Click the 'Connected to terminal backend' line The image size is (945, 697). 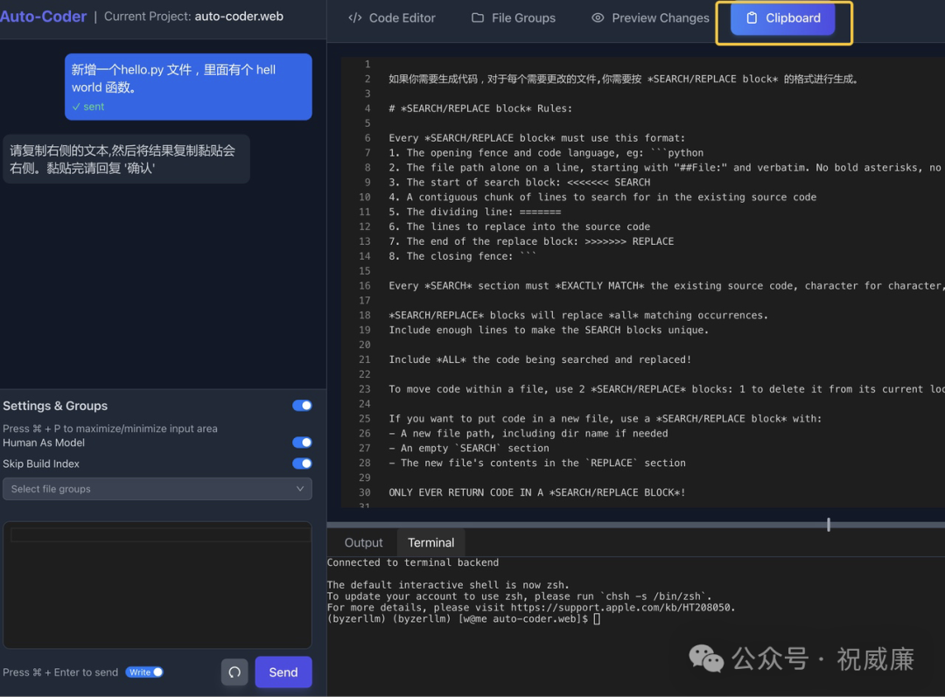[x=413, y=562]
